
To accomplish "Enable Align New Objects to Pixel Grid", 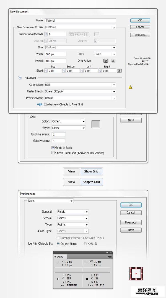I will [45, 104].
